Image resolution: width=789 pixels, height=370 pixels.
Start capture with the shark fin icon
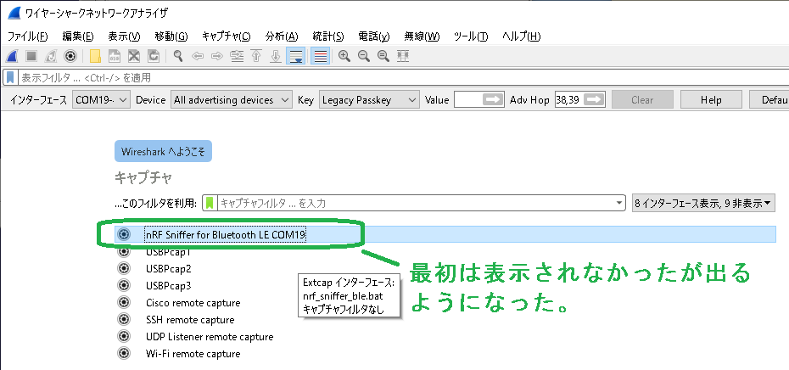(x=13, y=56)
